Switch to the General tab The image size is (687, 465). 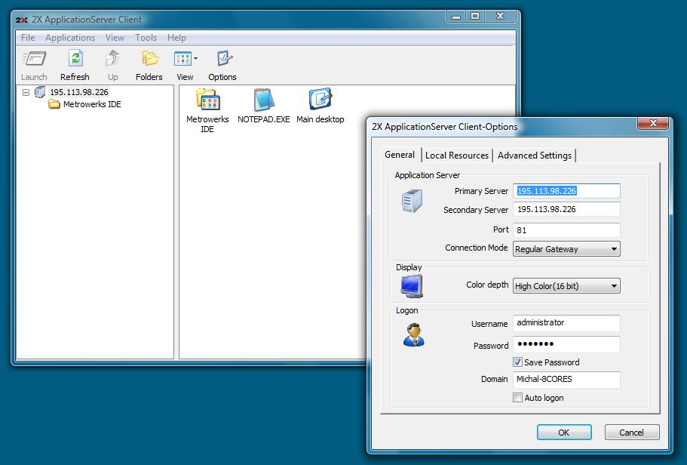[400, 155]
